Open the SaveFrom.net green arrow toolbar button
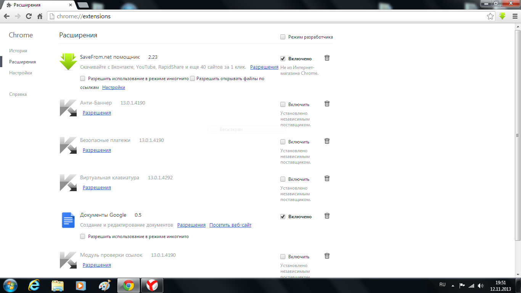 (502, 16)
